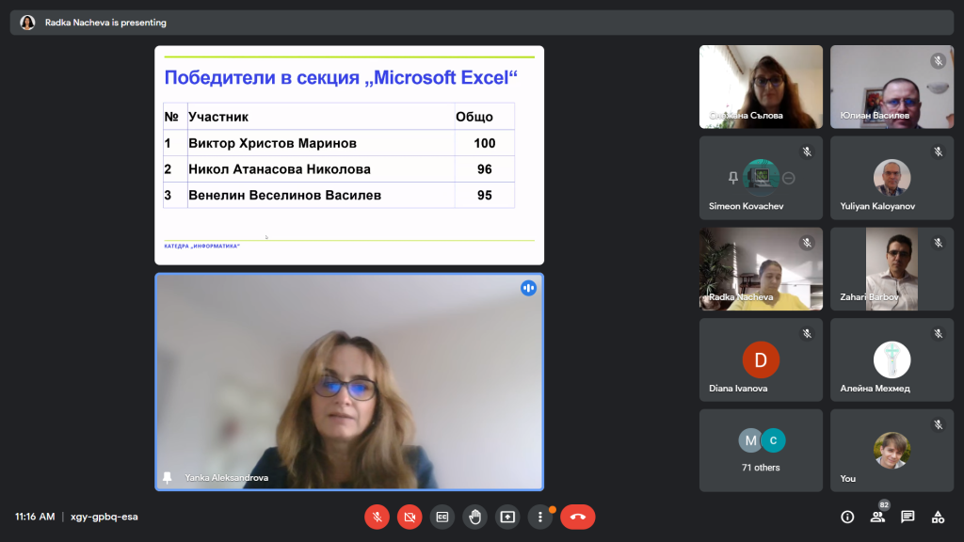Open the Activities icon
This screenshot has width=964, height=542.
[x=938, y=517]
